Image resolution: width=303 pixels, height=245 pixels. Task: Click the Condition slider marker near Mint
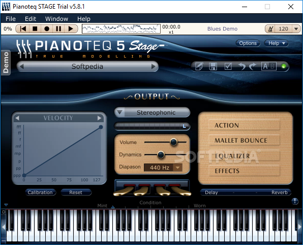(x=113, y=207)
